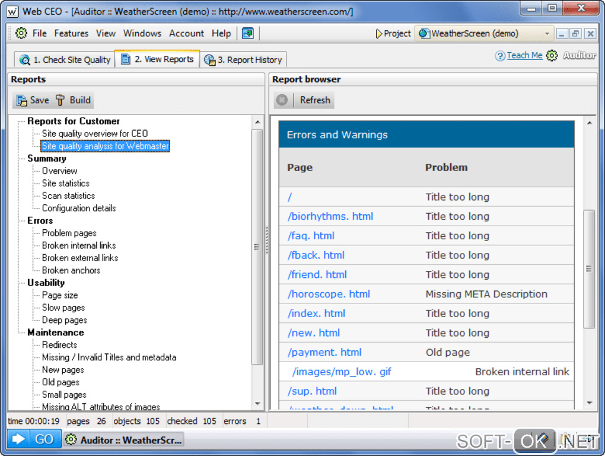Select Slow pages report
The width and height of the screenshot is (605, 456).
pyautogui.click(x=63, y=308)
